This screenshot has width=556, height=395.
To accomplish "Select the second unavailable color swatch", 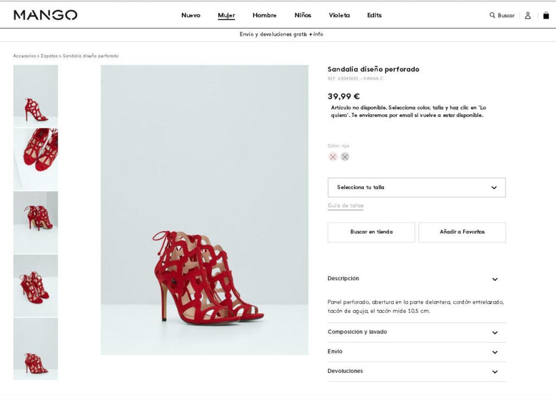I will click(x=345, y=157).
